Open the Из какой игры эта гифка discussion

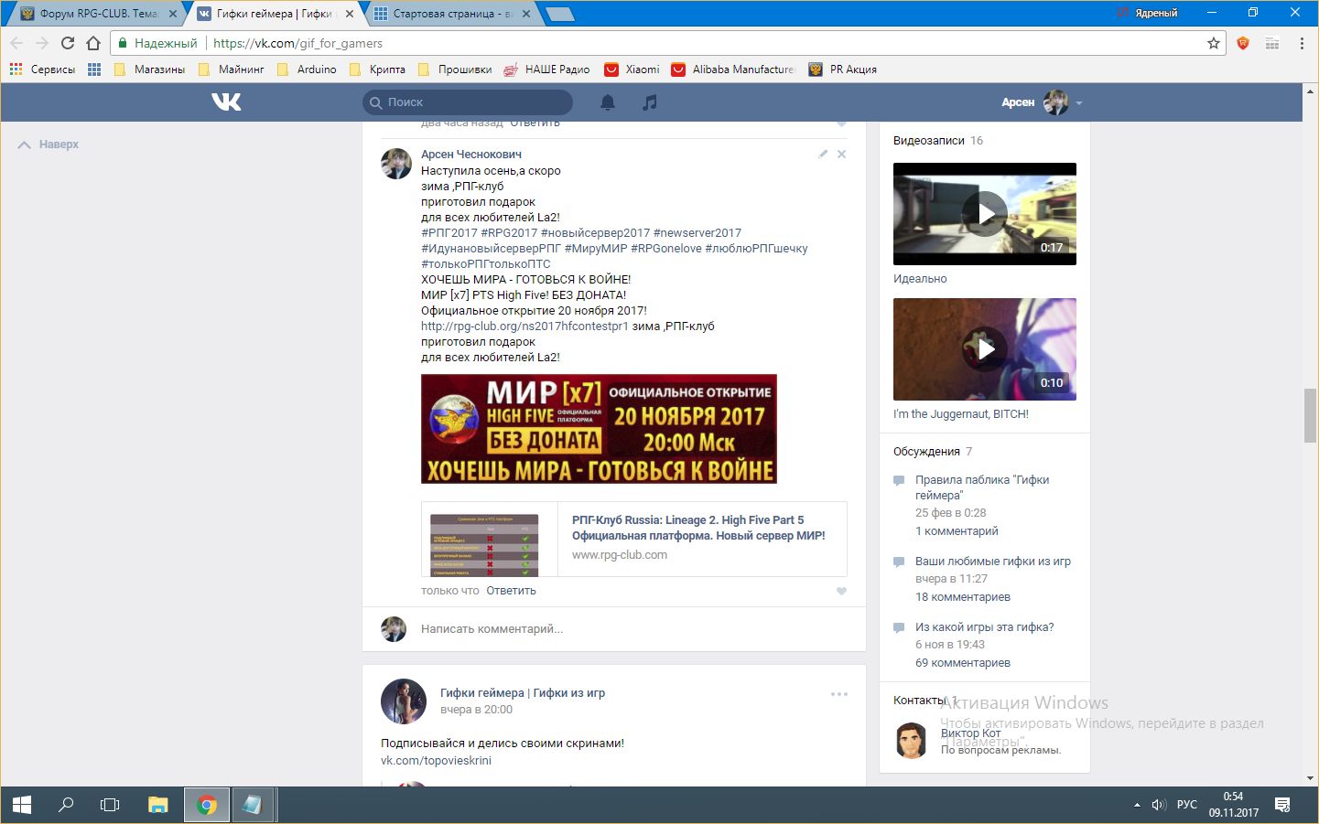click(x=985, y=627)
